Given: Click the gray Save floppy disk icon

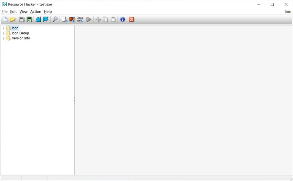Looking at the screenshot, I should point(22,19).
